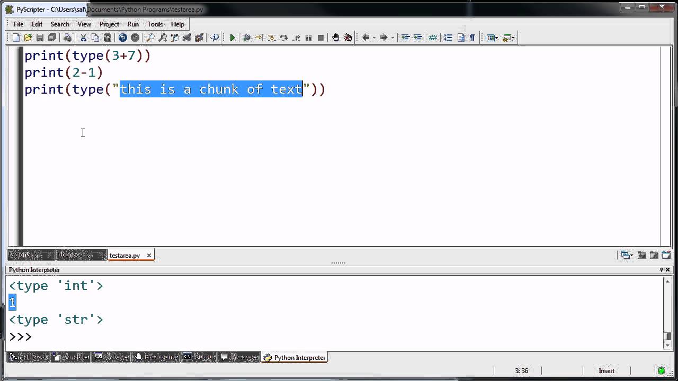Save all files using the toolbar icon
Viewport: 678px width, 381px height.
[52, 38]
